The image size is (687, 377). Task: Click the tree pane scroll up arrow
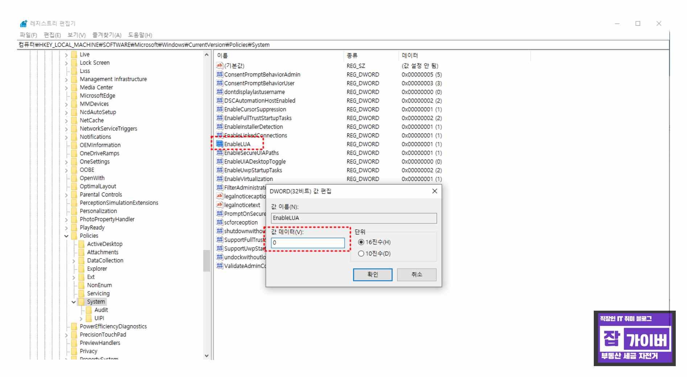point(206,55)
